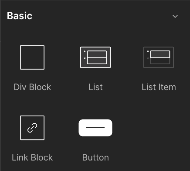Image resolution: width=190 pixels, height=171 pixels.
Task: Choose the List Item element icon
Action: click(x=159, y=57)
